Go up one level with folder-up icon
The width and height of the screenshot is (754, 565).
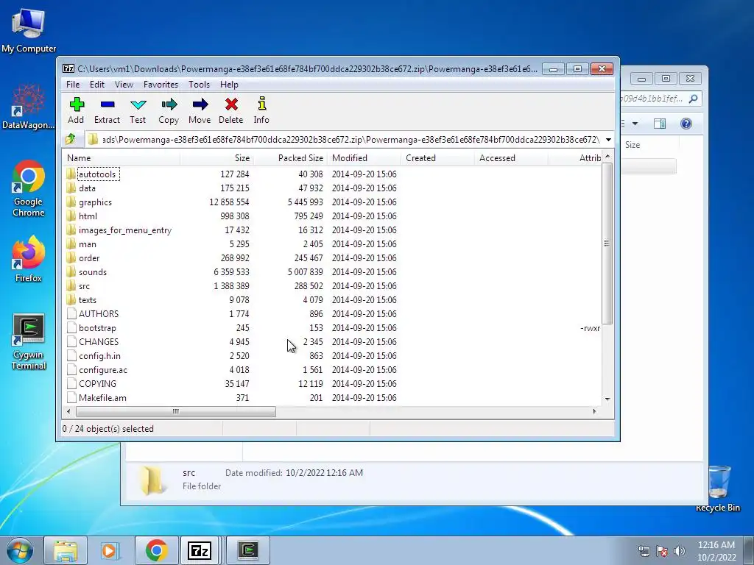71,139
